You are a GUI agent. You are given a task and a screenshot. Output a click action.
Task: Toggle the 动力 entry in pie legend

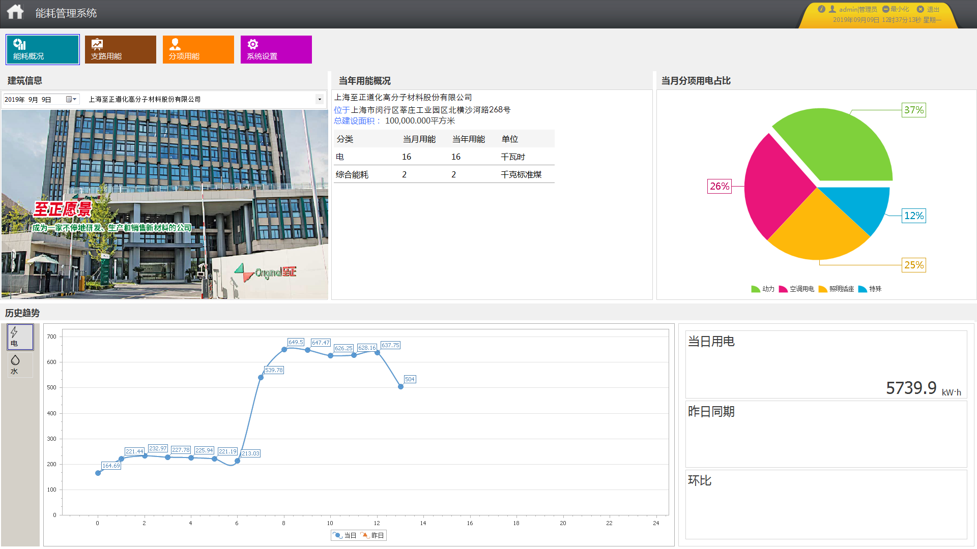click(x=763, y=289)
